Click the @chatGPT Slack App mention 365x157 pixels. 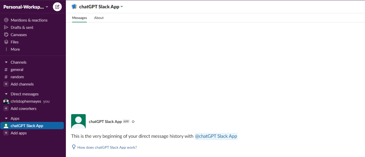(x=216, y=136)
